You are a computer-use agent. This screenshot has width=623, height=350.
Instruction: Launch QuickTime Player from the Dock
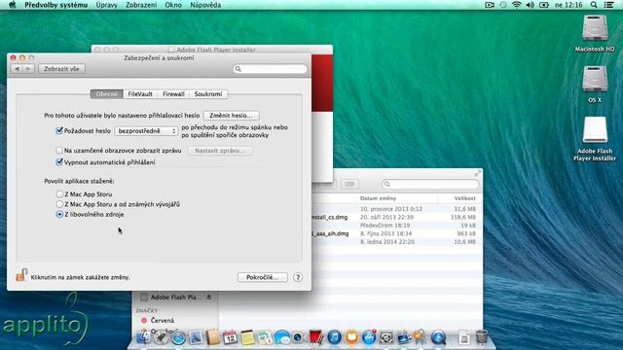(x=438, y=337)
